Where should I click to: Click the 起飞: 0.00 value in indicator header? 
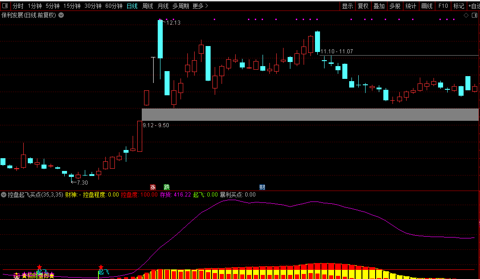(206, 195)
